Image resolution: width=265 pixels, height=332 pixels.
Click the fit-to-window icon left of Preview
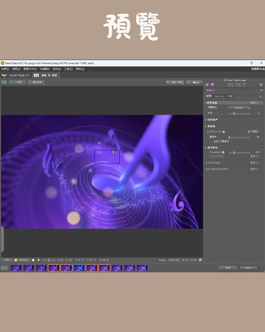(x=4, y=83)
